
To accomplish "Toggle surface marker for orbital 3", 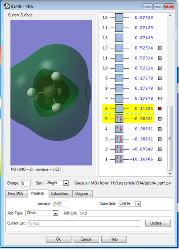I will [160, 139].
